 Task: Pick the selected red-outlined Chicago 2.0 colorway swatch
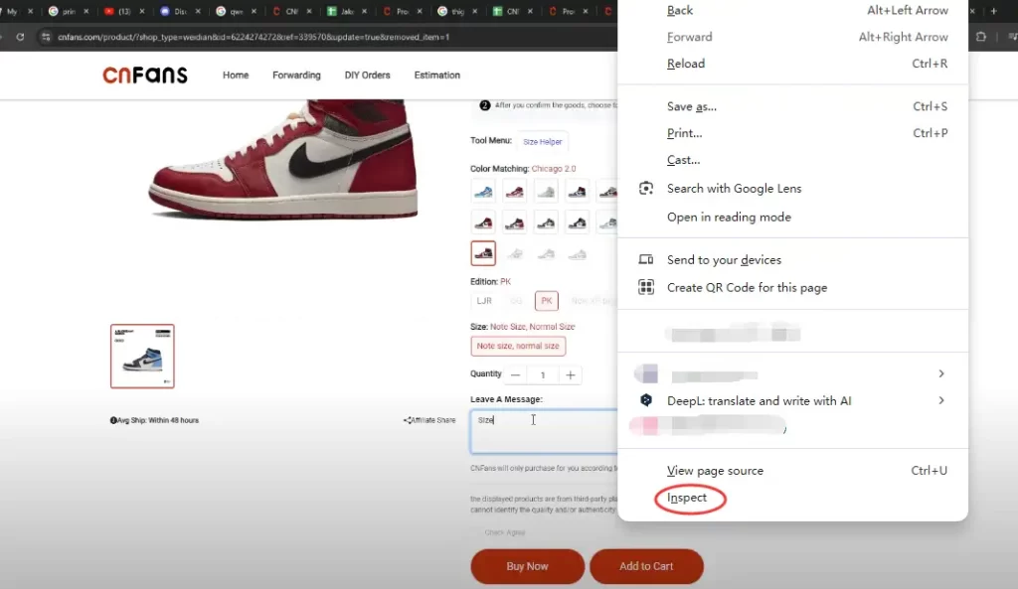483,253
